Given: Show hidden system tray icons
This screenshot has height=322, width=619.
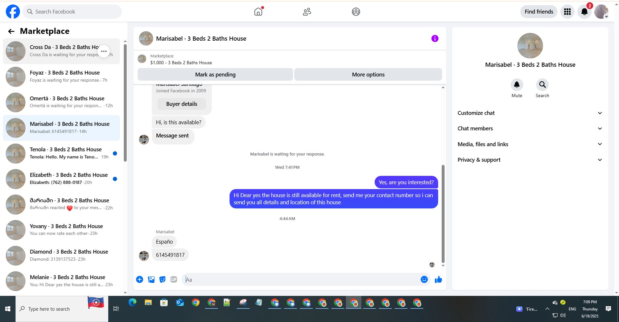Looking at the screenshot, I should pyautogui.click(x=547, y=309).
